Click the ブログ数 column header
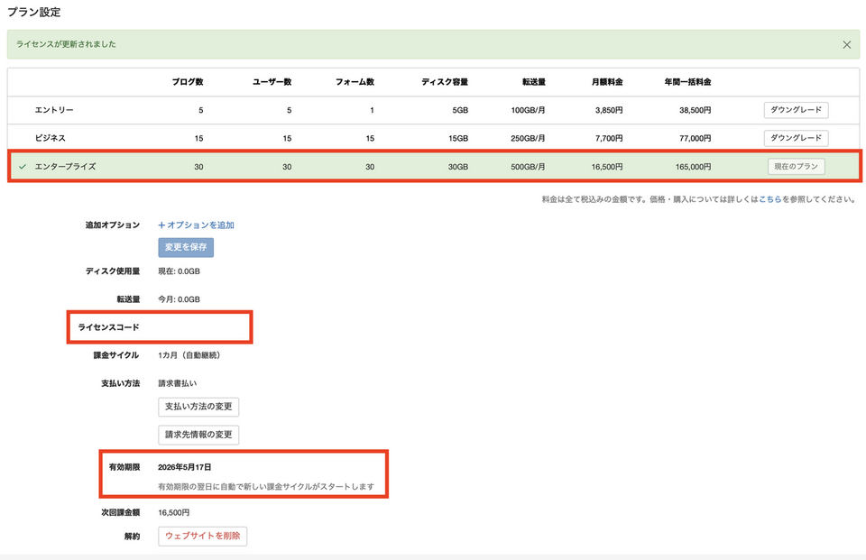Viewport: 866px width, 560px height. pos(188,82)
